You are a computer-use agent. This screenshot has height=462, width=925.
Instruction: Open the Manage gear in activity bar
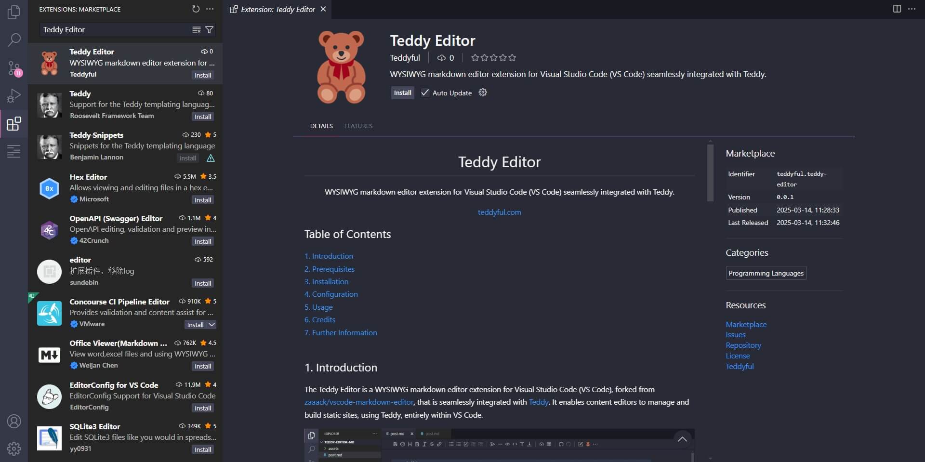coord(14,449)
